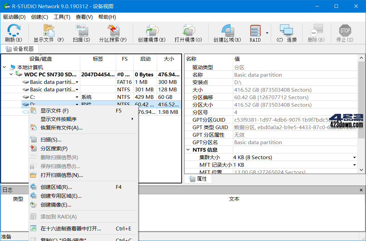
Task: Open the C: partition dropdown arrow
Action: [x=77, y=97]
